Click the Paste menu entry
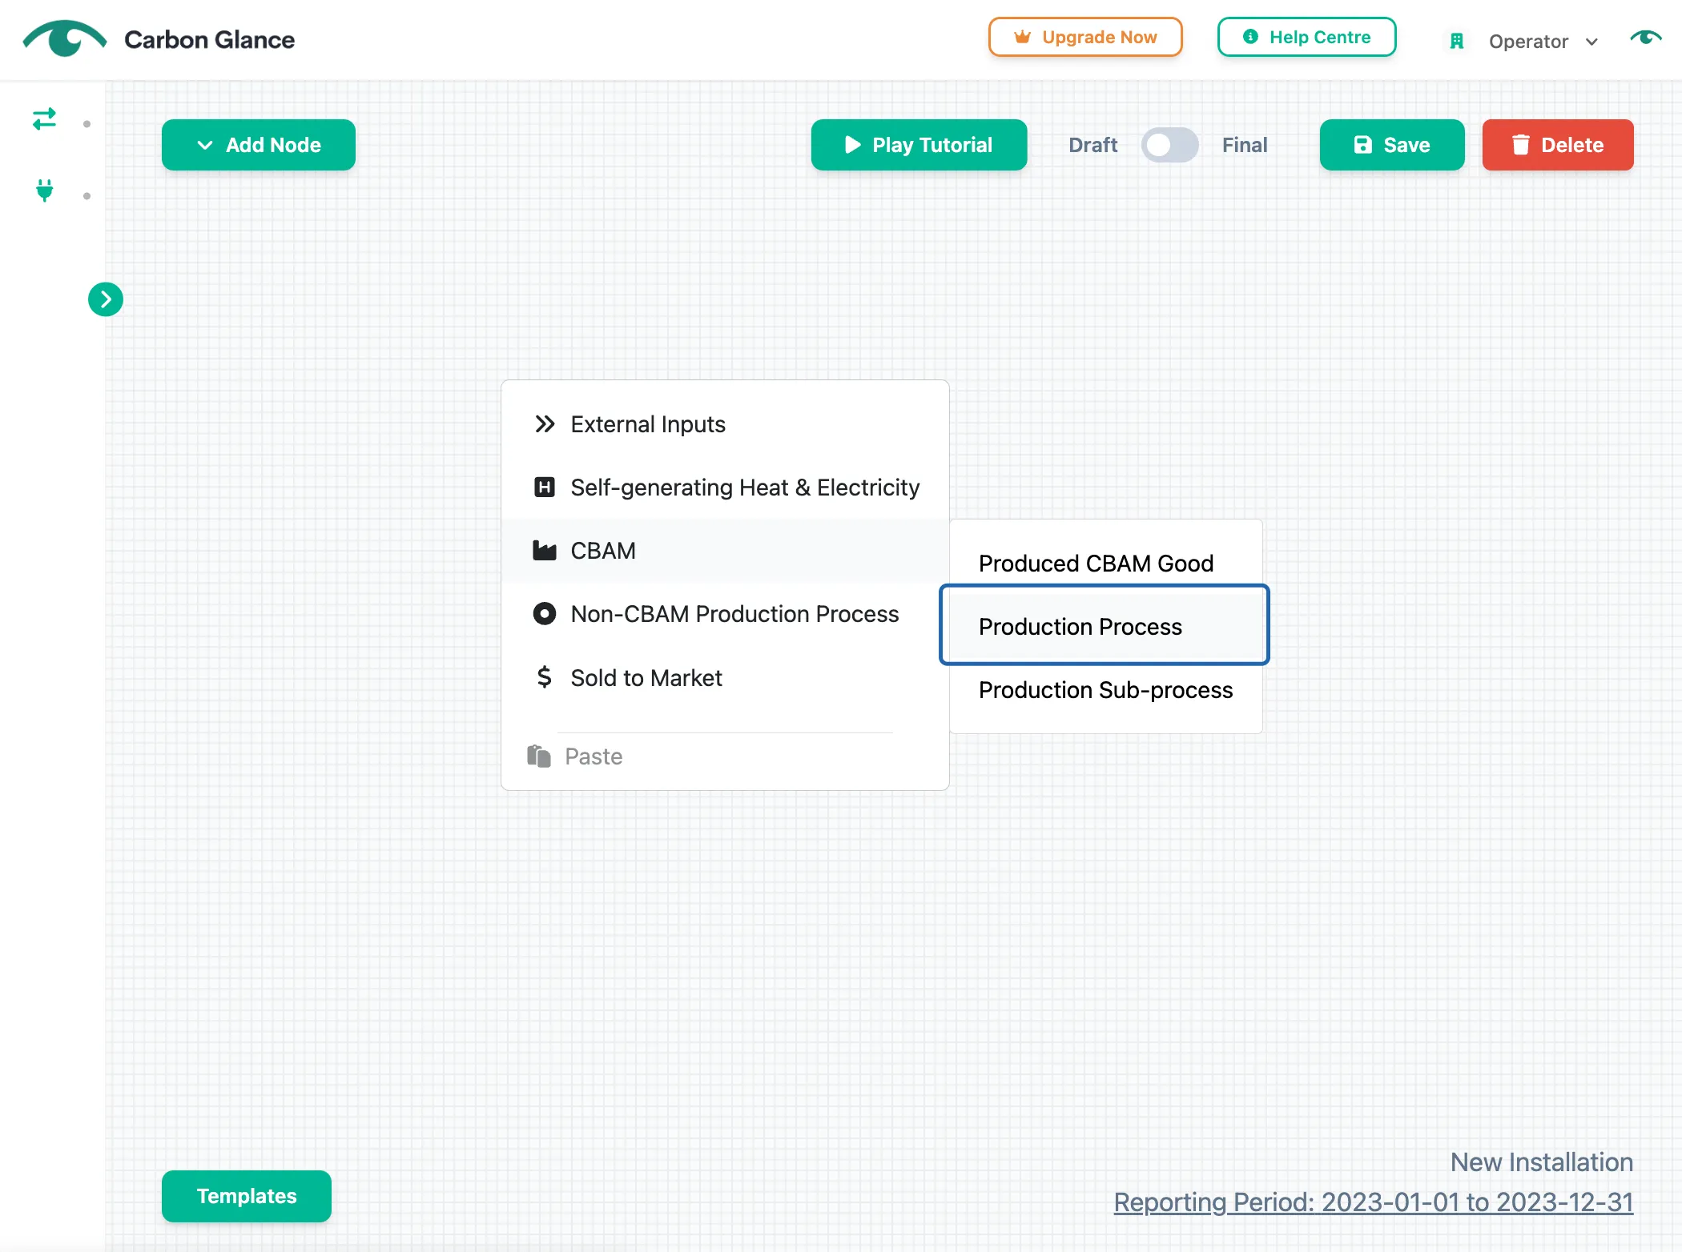This screenshot has width=1682, height=1252. (x=725, y=756)
